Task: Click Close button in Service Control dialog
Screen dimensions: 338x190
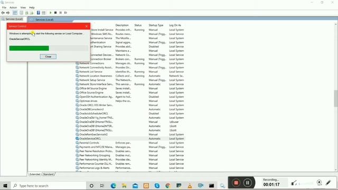Action: click(x=48, y=56)
